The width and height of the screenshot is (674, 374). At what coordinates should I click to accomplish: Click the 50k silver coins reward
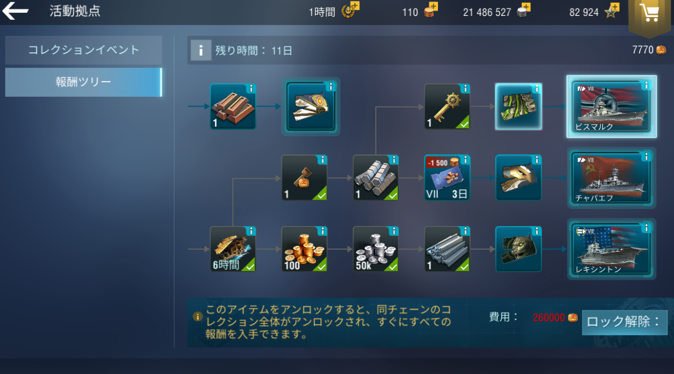coord(376,249)
